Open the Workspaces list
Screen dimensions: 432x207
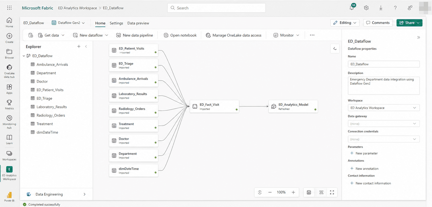coord(9,156)
